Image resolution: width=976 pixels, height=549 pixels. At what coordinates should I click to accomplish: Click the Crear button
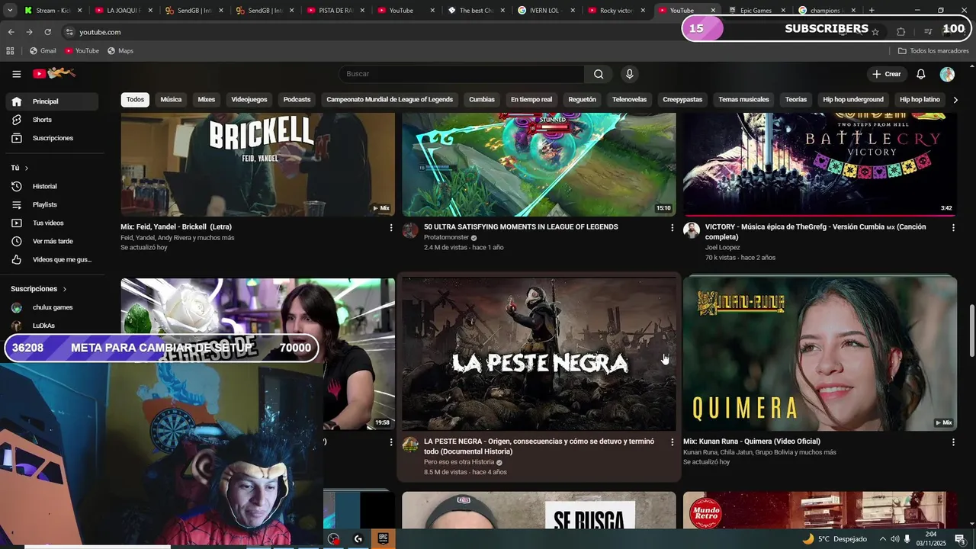886,74
